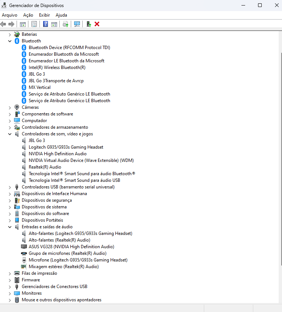This screenshot has height=312, width=282.
Task: Click the vertical scrollbar thumb
Action: click(x=281, y=159)
